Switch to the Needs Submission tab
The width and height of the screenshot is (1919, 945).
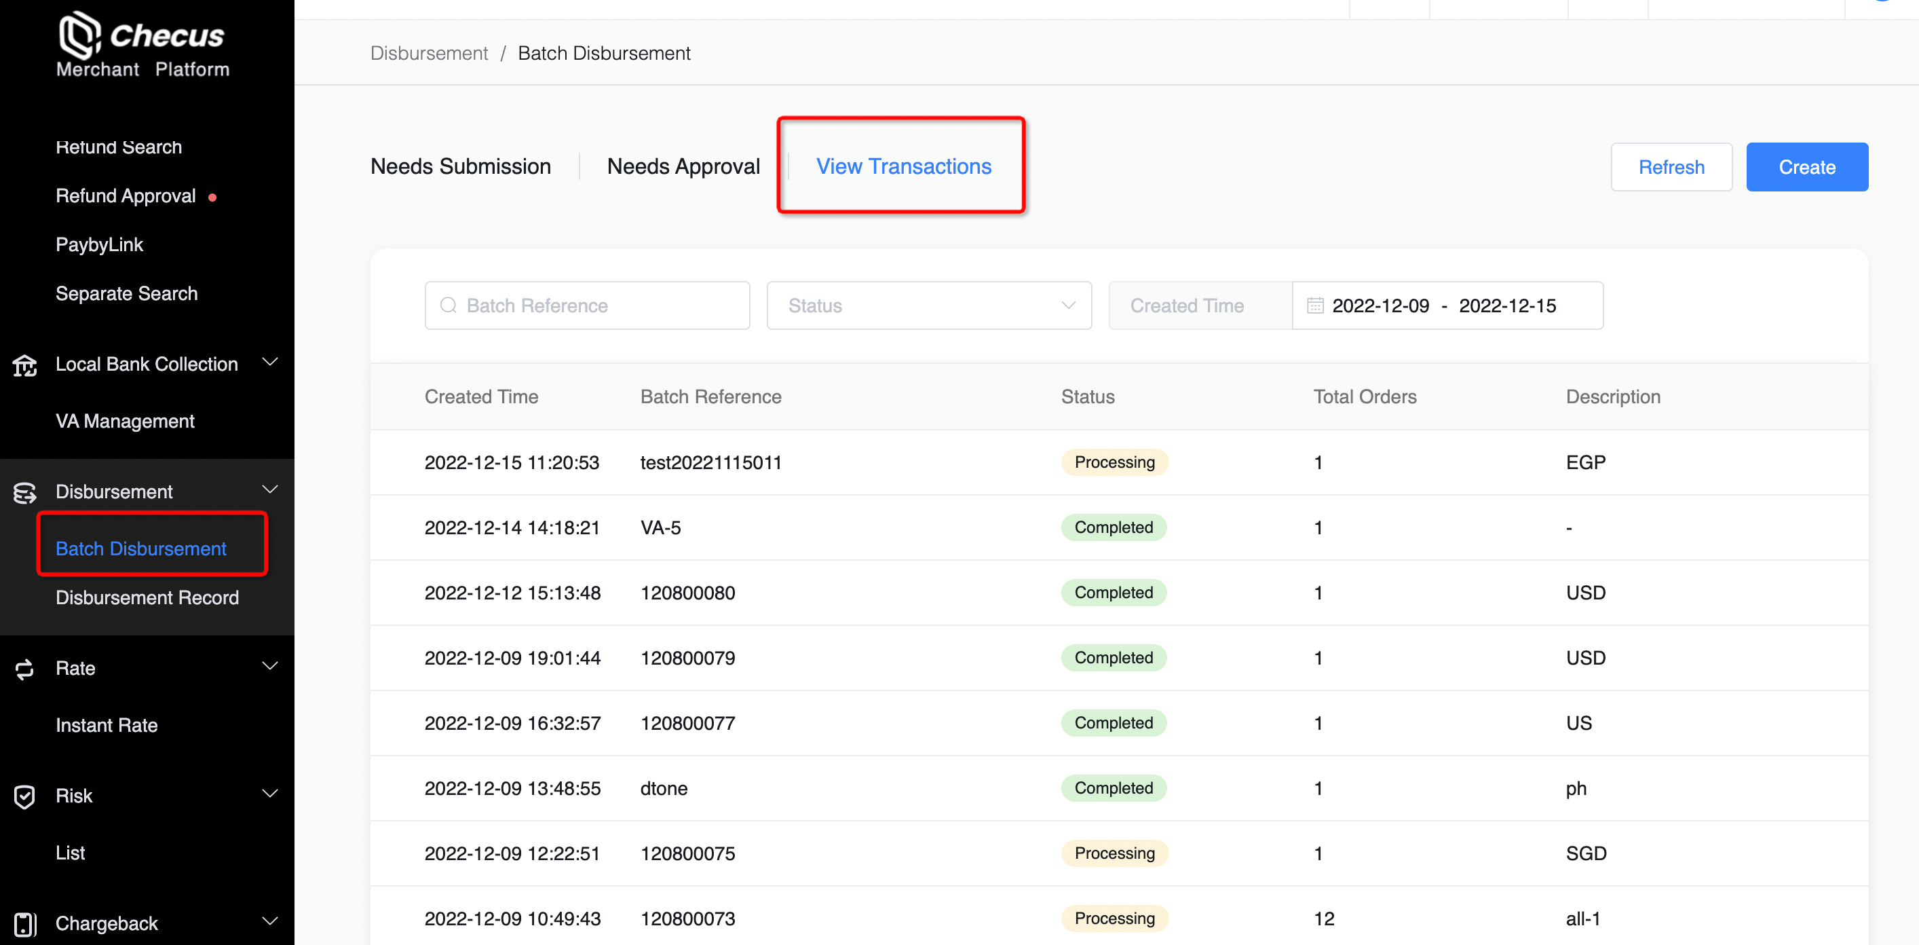(x=460, y=166)
